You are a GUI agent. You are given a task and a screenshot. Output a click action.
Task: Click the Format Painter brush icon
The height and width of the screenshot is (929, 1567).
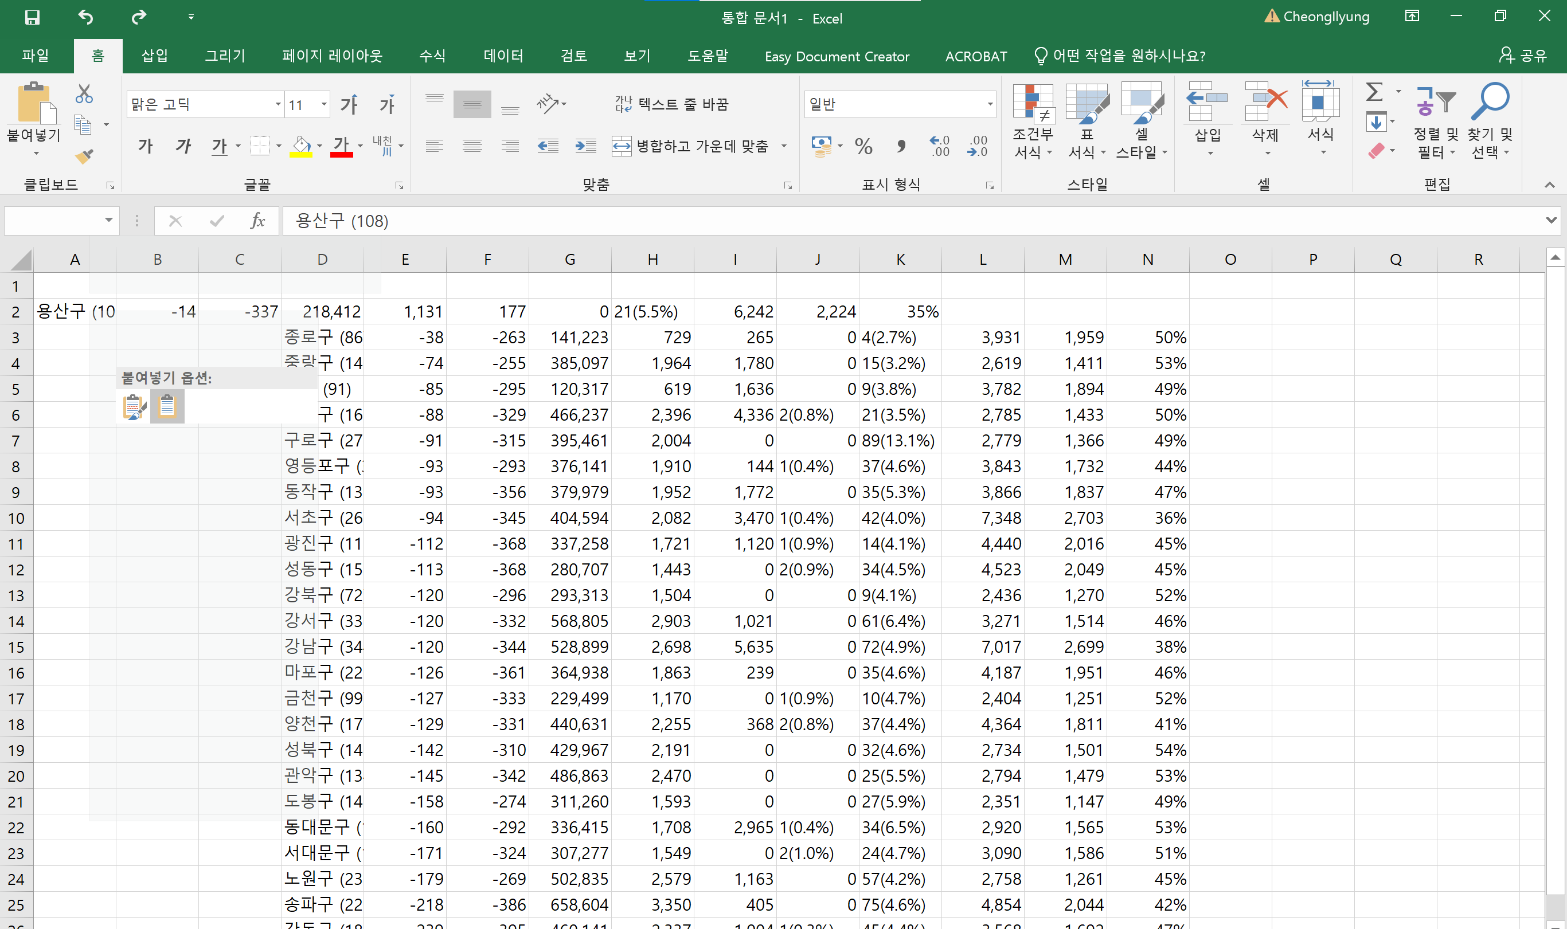(83, 156)
